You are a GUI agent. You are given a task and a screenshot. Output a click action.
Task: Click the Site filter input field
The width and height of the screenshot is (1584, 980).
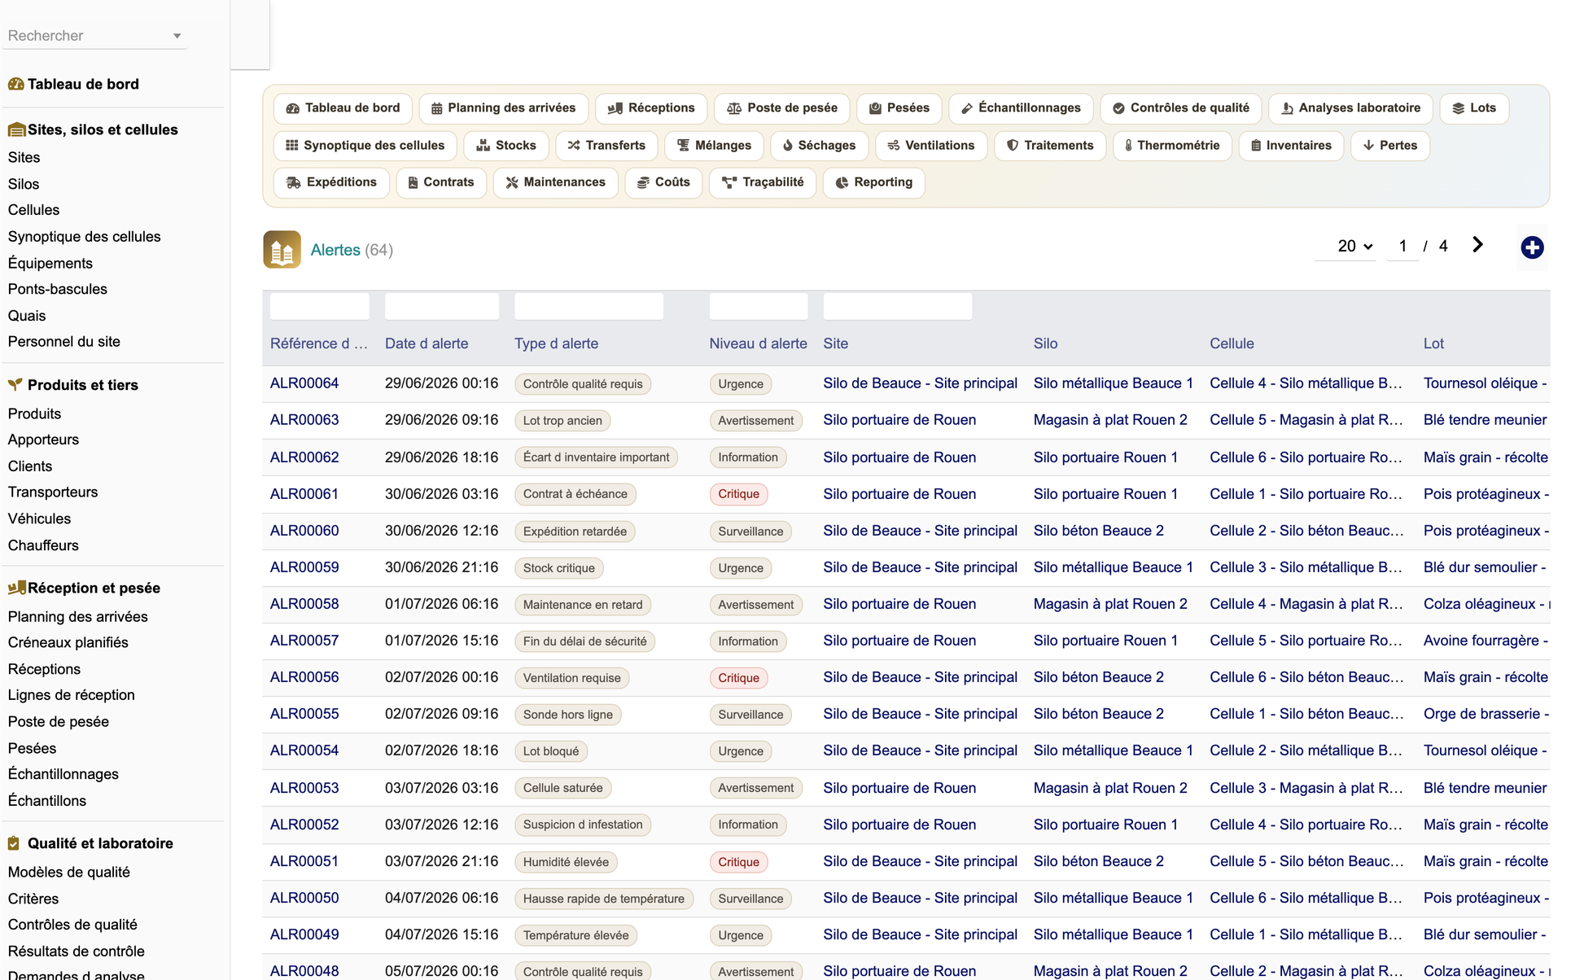(897, 306)
